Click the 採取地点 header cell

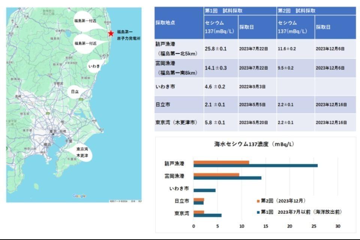(x=179, y=22)
